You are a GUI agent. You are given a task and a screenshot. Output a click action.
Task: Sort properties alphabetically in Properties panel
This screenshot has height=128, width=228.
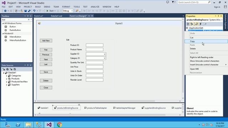click(192, 24)
